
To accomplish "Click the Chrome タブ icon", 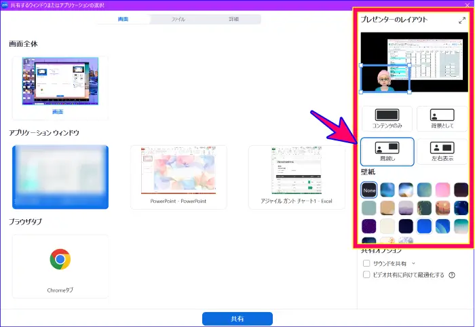I will point(60,260).
